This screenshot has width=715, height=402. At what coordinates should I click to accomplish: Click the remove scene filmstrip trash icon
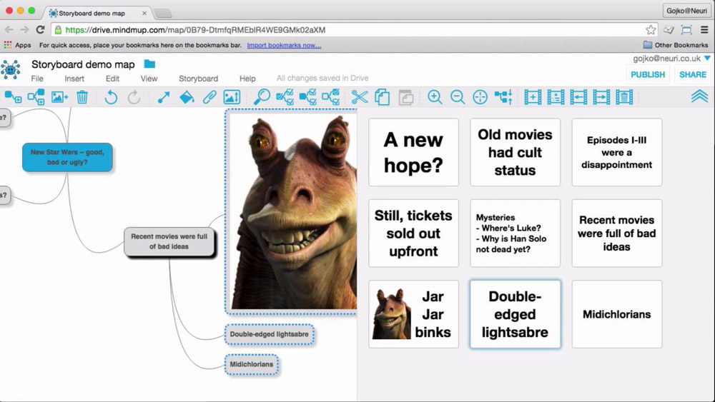(624, 97)
